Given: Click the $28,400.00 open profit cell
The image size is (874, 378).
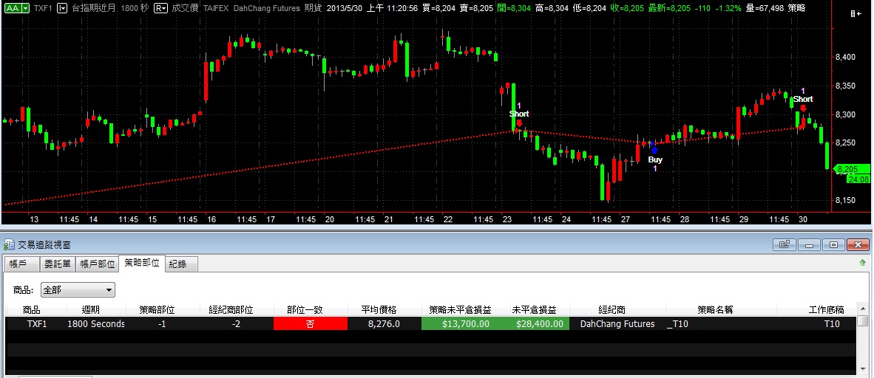Looking at the screenshot, I should coord(540,323).
